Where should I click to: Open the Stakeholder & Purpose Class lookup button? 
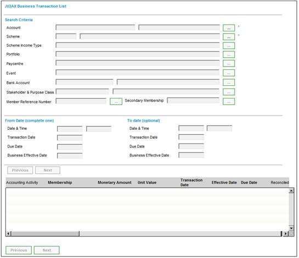tap(229, 92)
